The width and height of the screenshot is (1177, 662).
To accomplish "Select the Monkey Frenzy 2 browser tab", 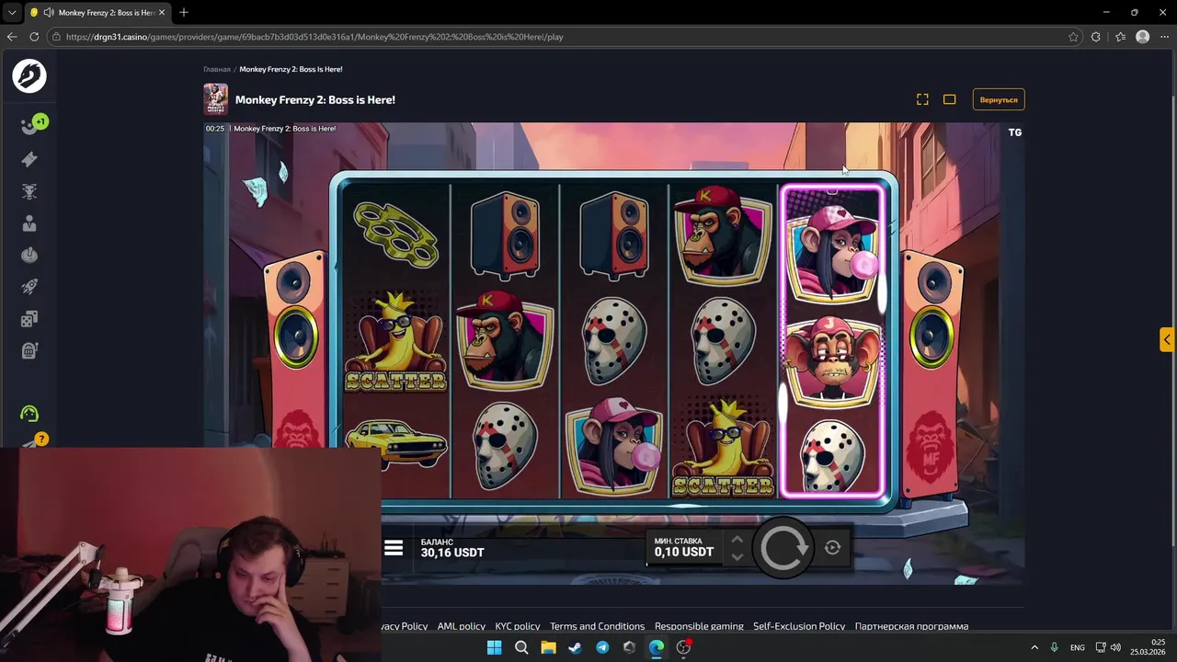I will pyautogui.click(x=97, y=13).
